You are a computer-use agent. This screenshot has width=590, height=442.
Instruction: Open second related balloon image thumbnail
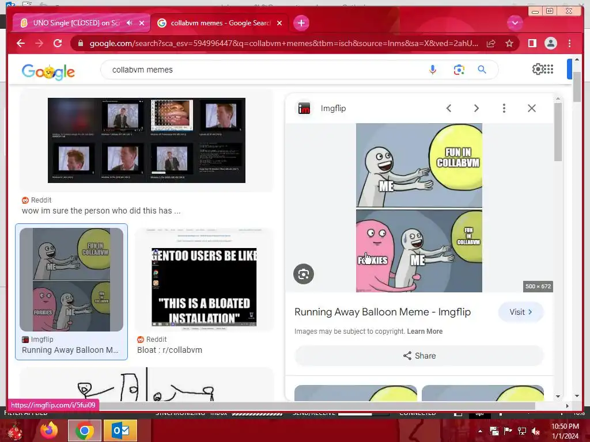click(483, 393)
